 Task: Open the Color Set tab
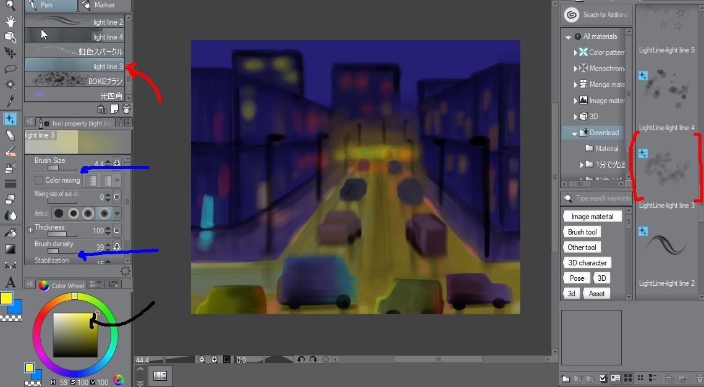click(114, 285)
